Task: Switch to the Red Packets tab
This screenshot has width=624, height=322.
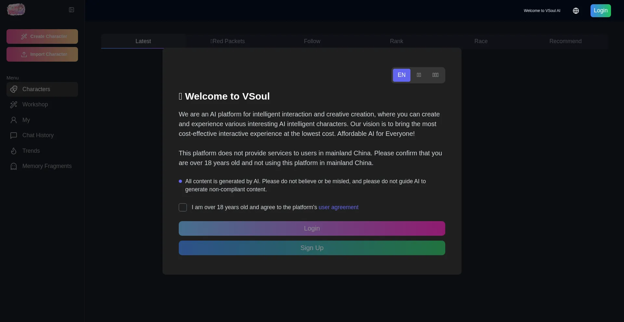Action: click(x=227, y=41)
